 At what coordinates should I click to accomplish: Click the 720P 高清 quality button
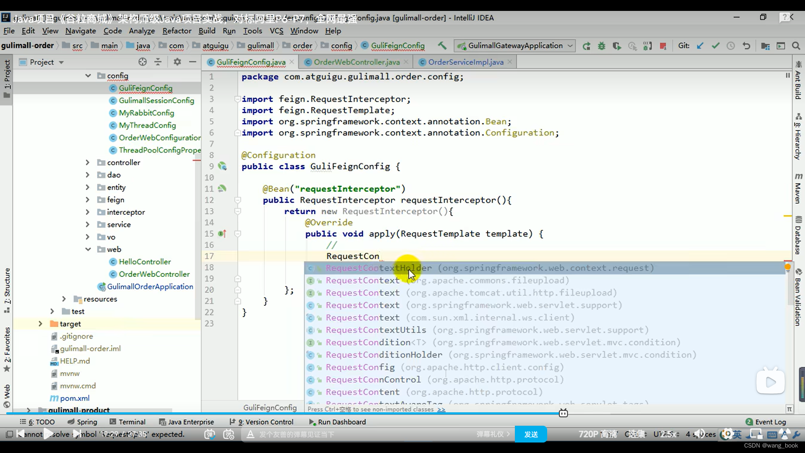[597, 434]
